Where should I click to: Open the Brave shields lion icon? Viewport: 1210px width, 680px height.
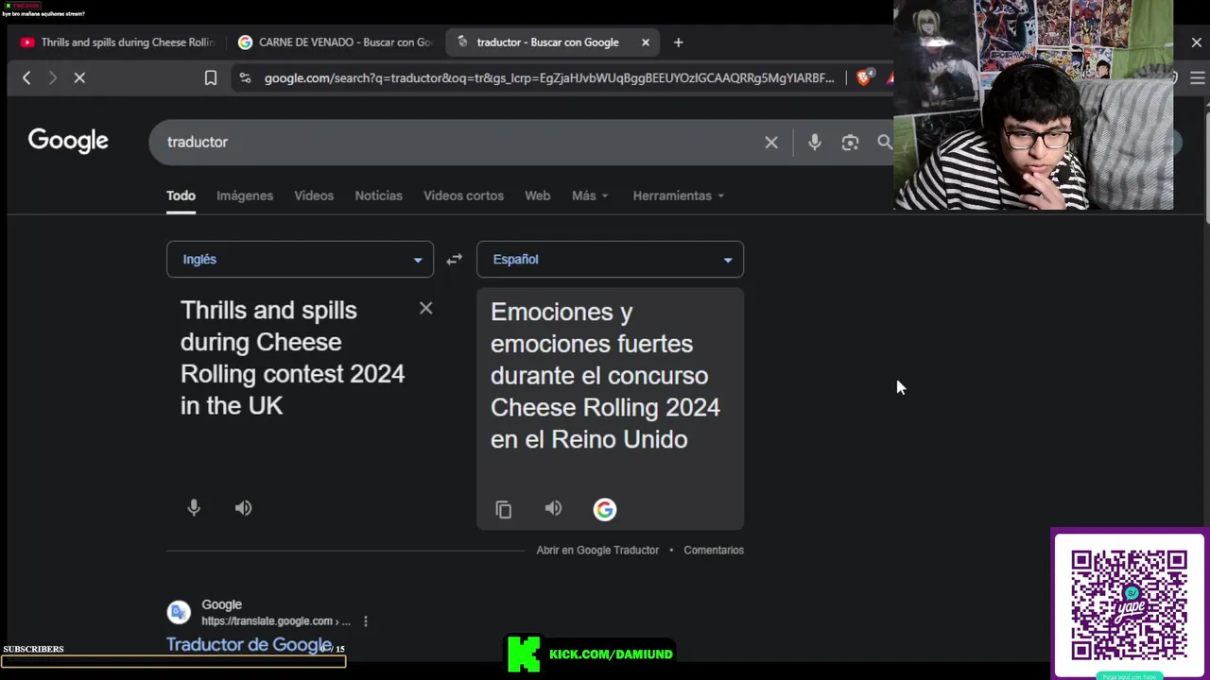tap(863, 78)
